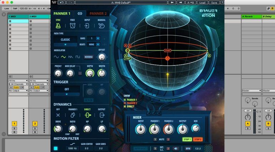Toggle Motion Filter on/off square
Screen dimensions: 275x152
[56, 148]
